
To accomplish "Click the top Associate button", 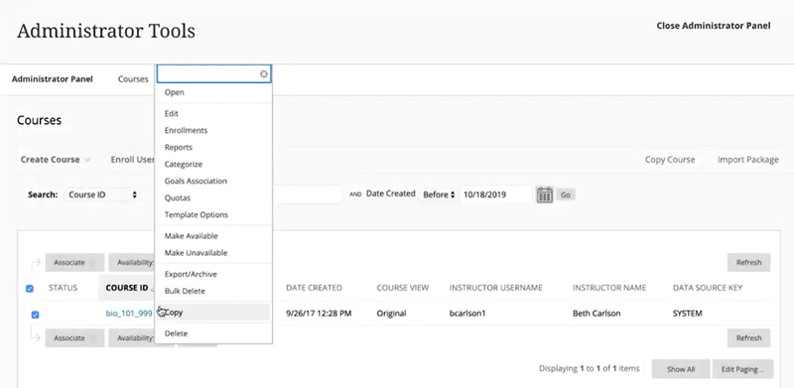I will (x=74, y=262).
